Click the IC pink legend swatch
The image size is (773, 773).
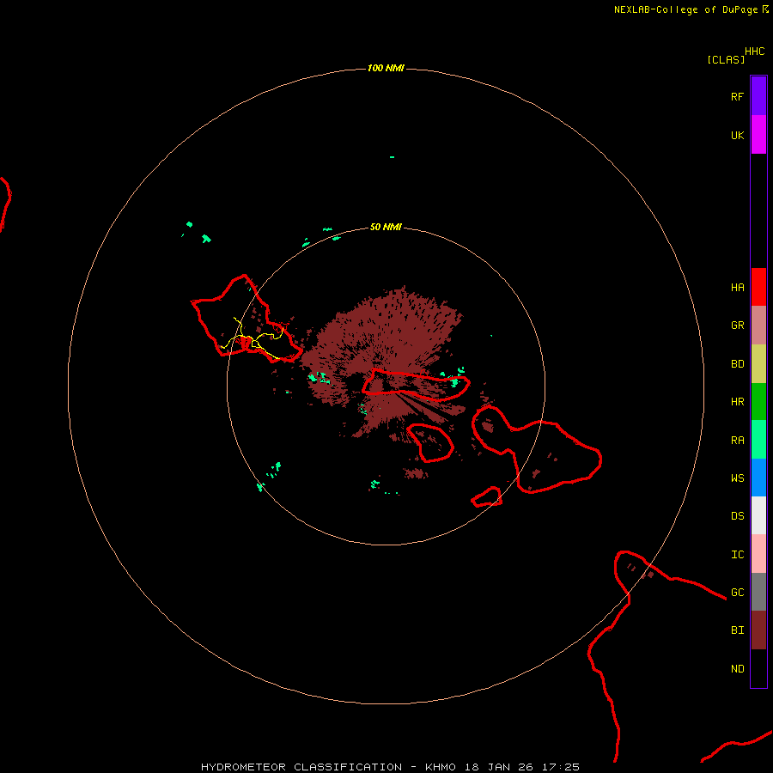point(758,554)
